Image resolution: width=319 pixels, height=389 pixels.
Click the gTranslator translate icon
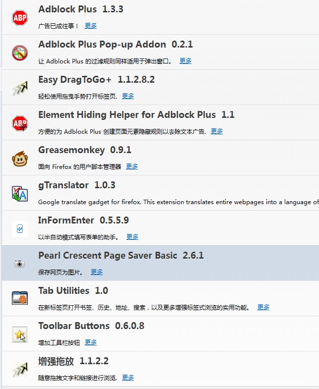tap(20, 194)
